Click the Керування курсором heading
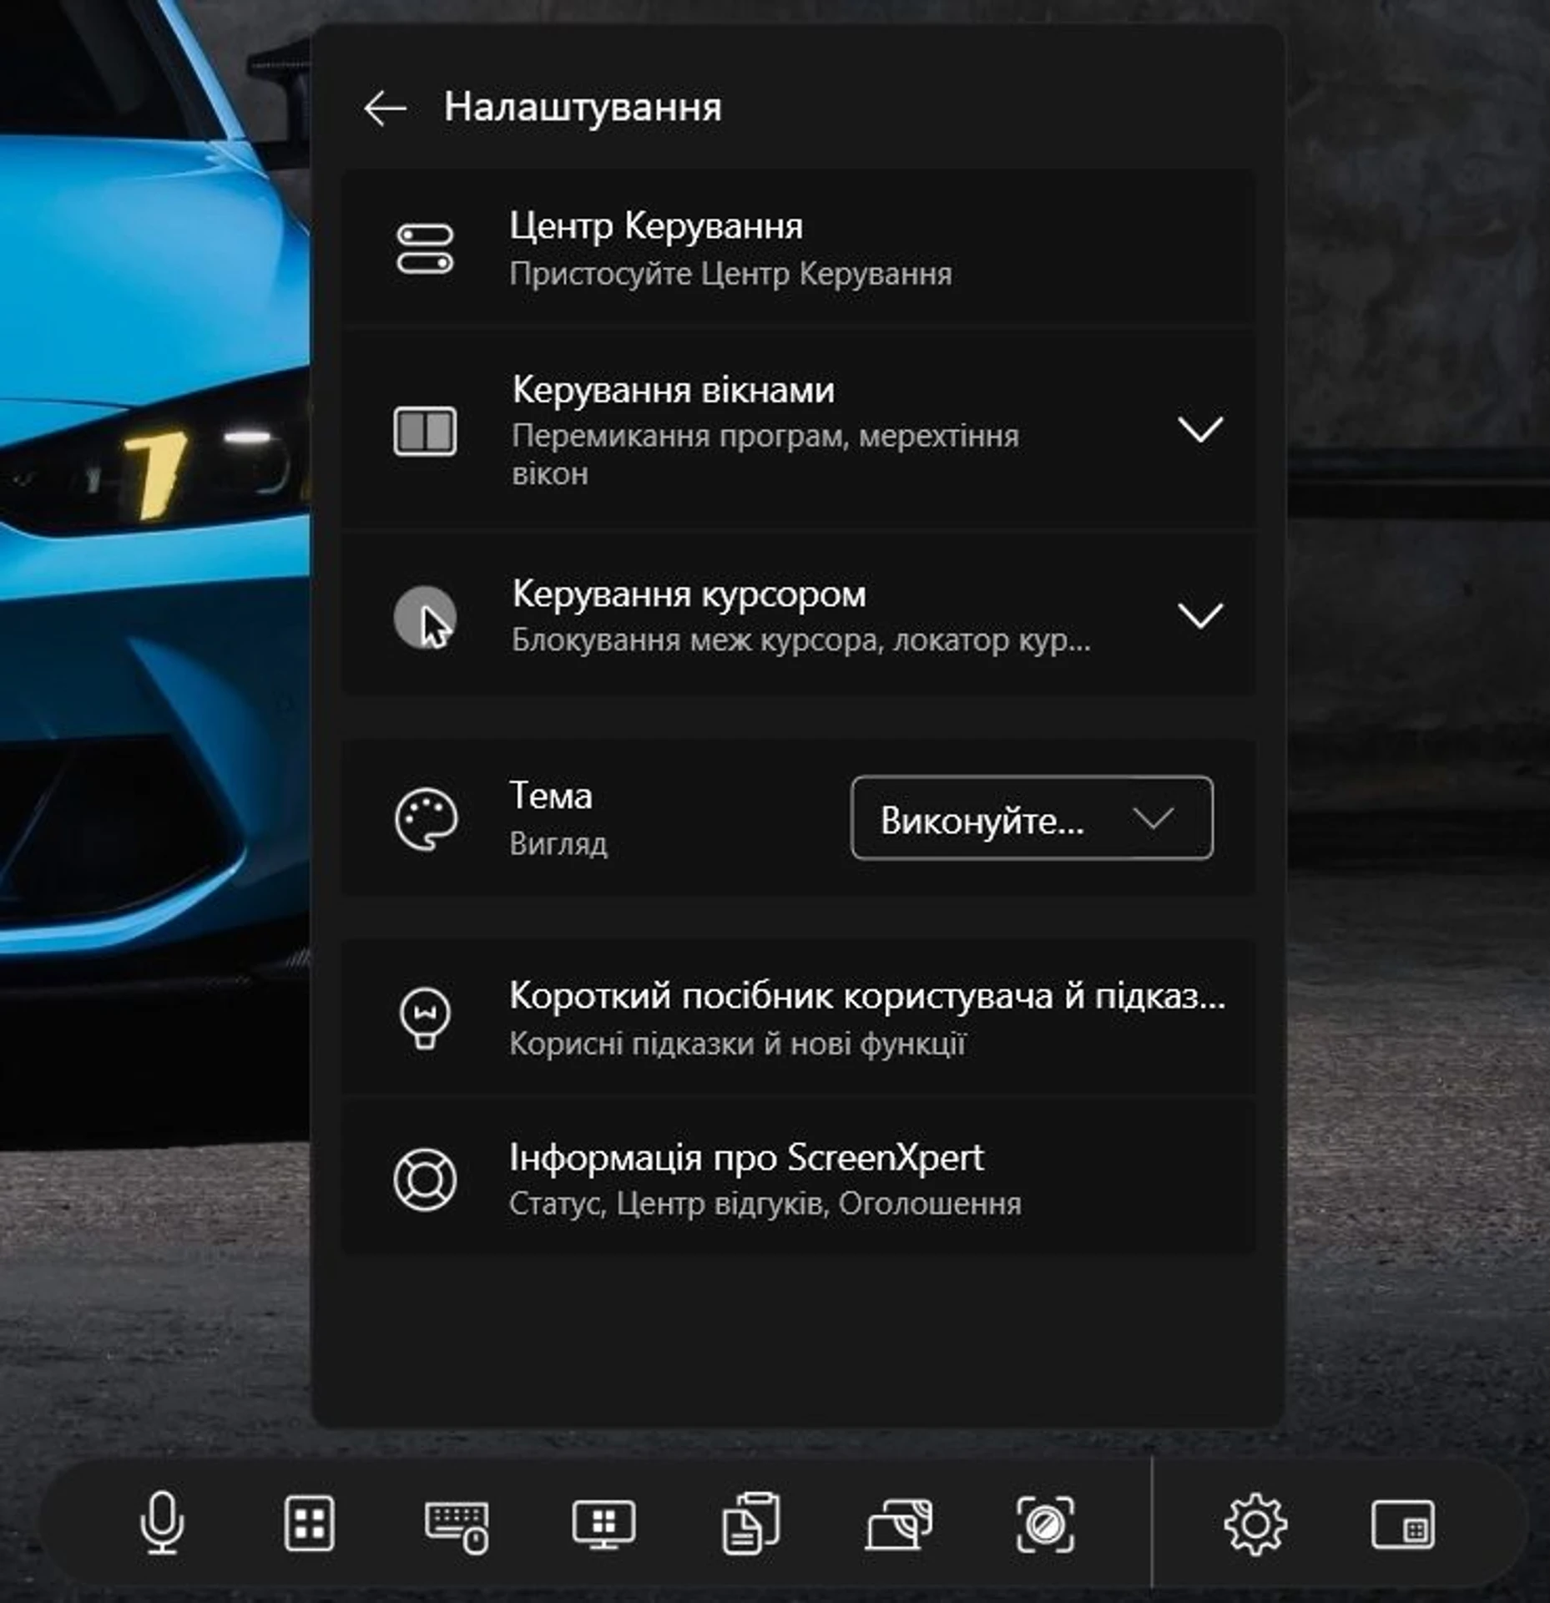Screen dimensions: 1550x1603 click(689, 594)
